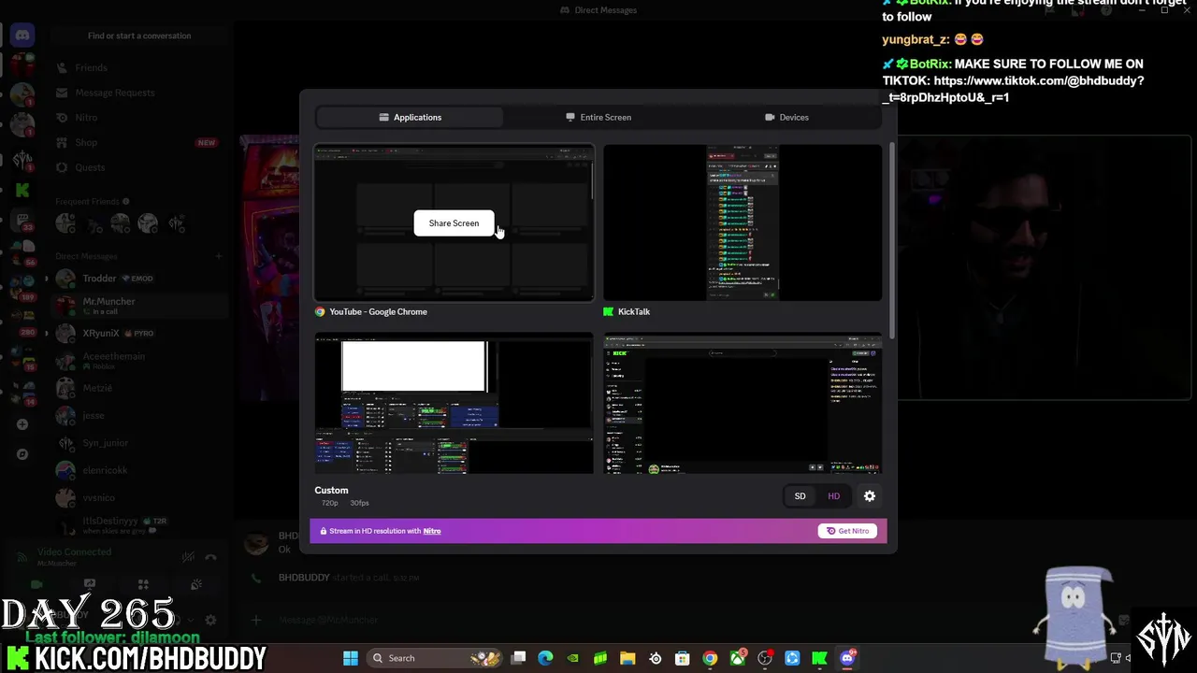Create a new DM with plus icon
Viewport: 1197px width, 673px height.
pos(219,256)
